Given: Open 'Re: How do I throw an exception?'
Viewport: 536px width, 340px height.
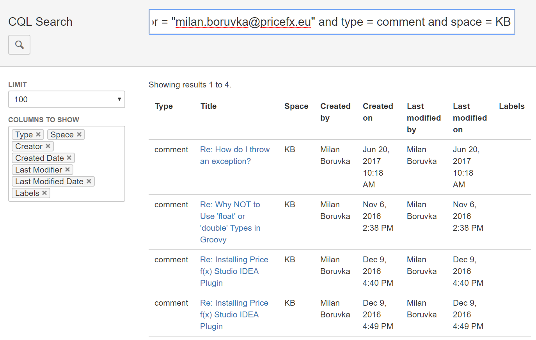Looking at the screenshot, I should coord(234,155).
